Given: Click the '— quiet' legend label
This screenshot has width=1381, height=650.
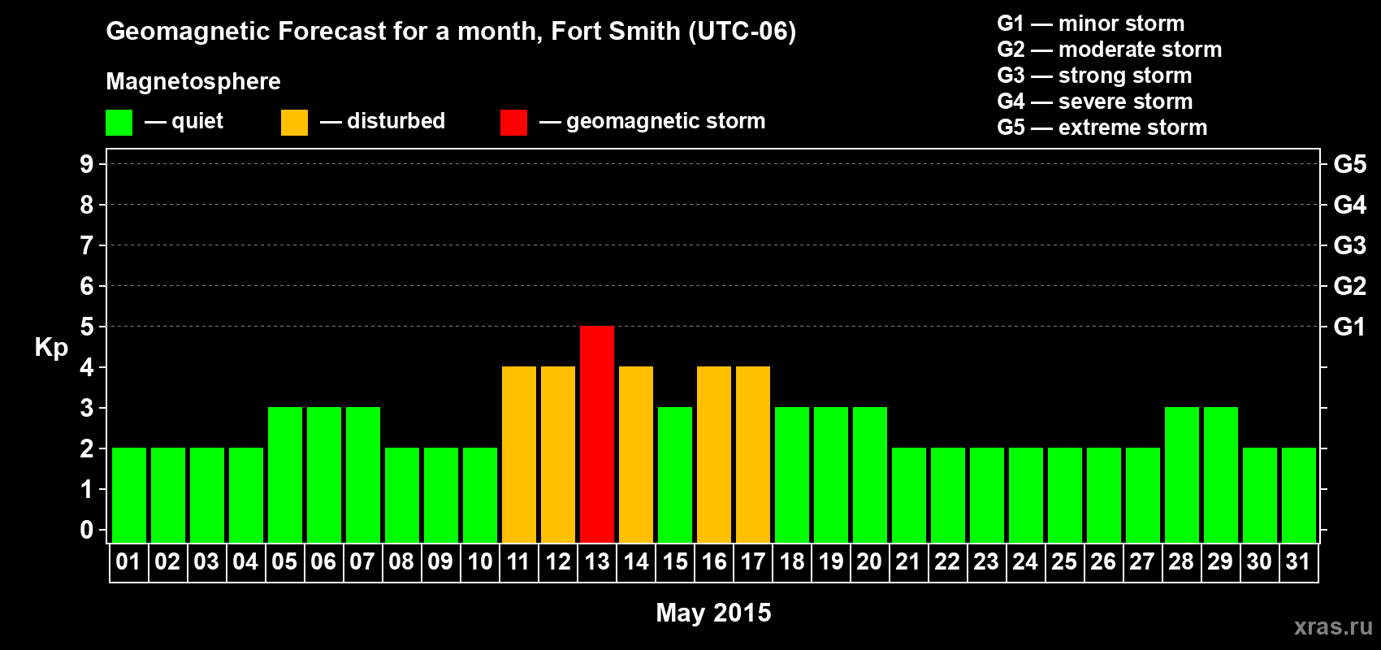Looking at the screenshot, I should click(184, 122).
